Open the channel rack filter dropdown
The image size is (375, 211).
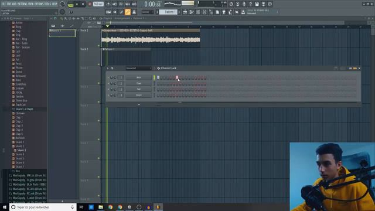point(139,68)
